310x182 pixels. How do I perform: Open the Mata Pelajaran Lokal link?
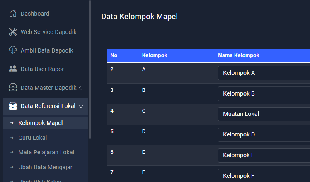[46, 152]
